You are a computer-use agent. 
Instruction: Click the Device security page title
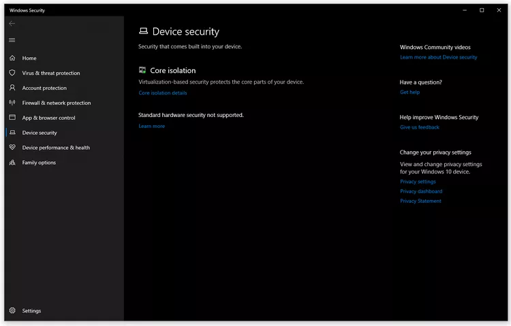186,31
